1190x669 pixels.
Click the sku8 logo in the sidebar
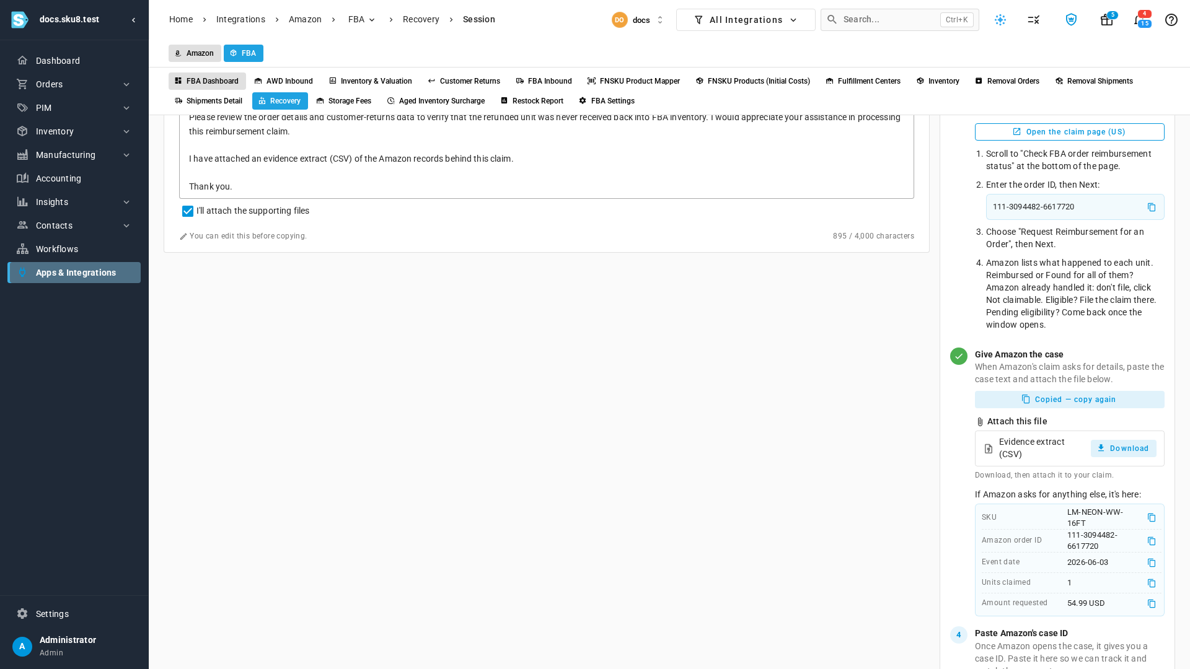[x=20, y=20]
